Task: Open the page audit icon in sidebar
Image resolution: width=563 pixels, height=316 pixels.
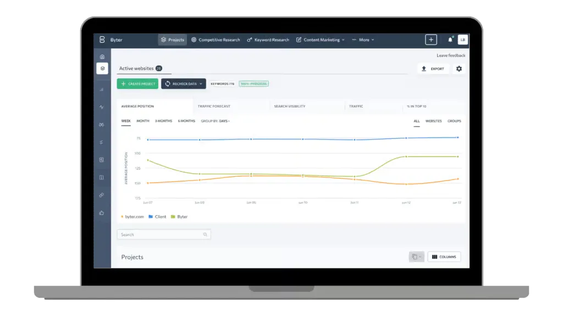Action: pyautogui.click(x=102, y=160)
